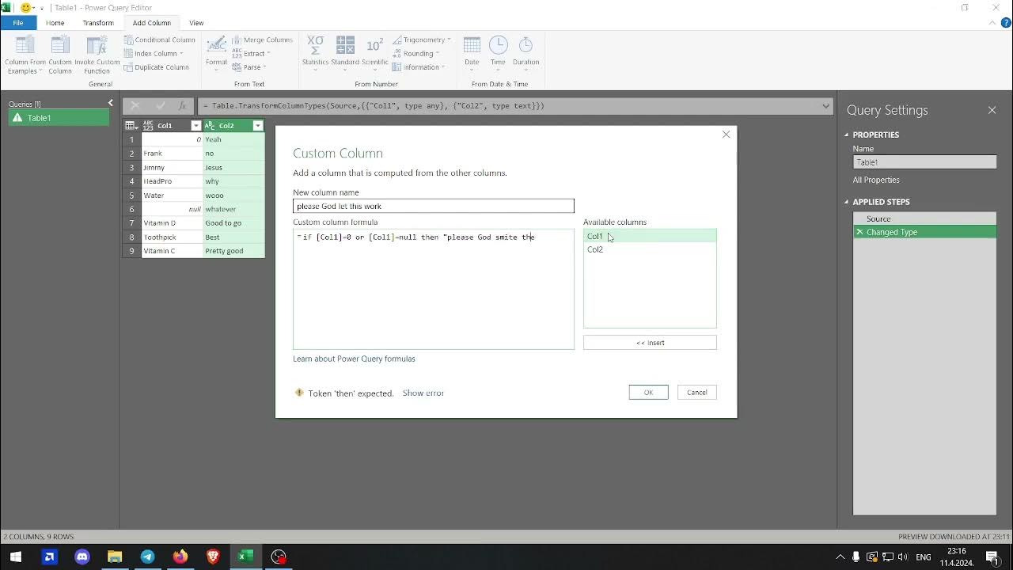The height and width of the screenshot is (570, 1013).
Task: Click Merge Columns option
Action: point(262,40)
